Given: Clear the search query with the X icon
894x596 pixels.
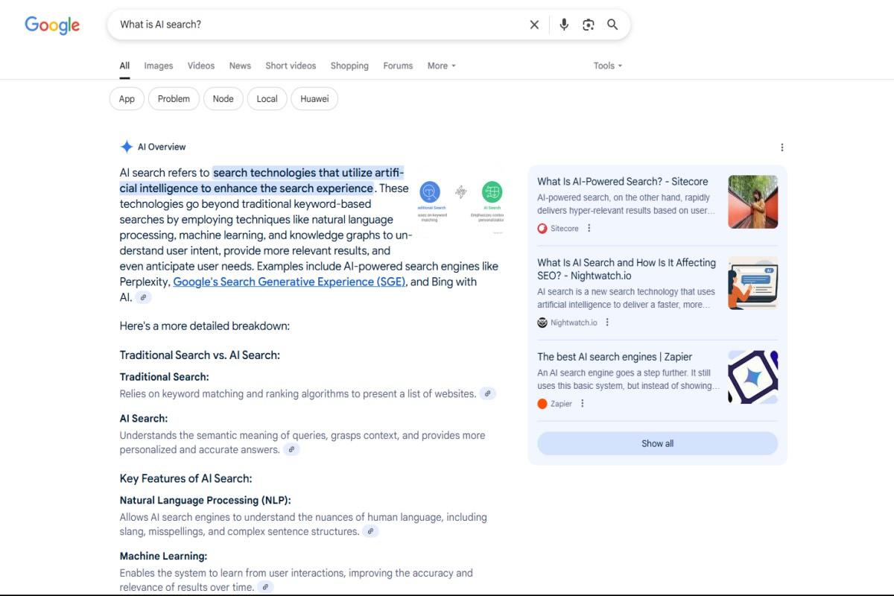Looking at the screenshot, I should (534, 25).
